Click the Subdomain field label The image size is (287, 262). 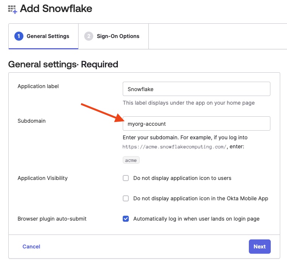point(31,121)
